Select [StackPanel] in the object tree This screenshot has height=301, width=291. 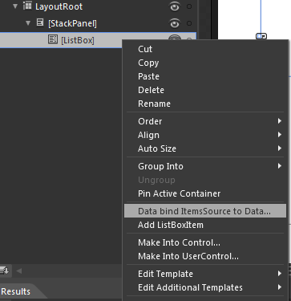72,23
